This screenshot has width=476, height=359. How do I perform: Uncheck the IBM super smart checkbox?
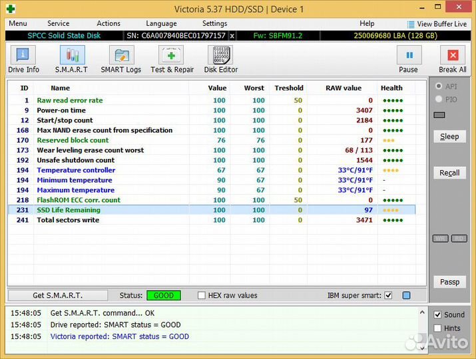388,295
